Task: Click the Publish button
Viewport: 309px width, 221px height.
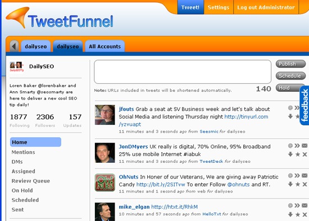Action: (290, 64)
